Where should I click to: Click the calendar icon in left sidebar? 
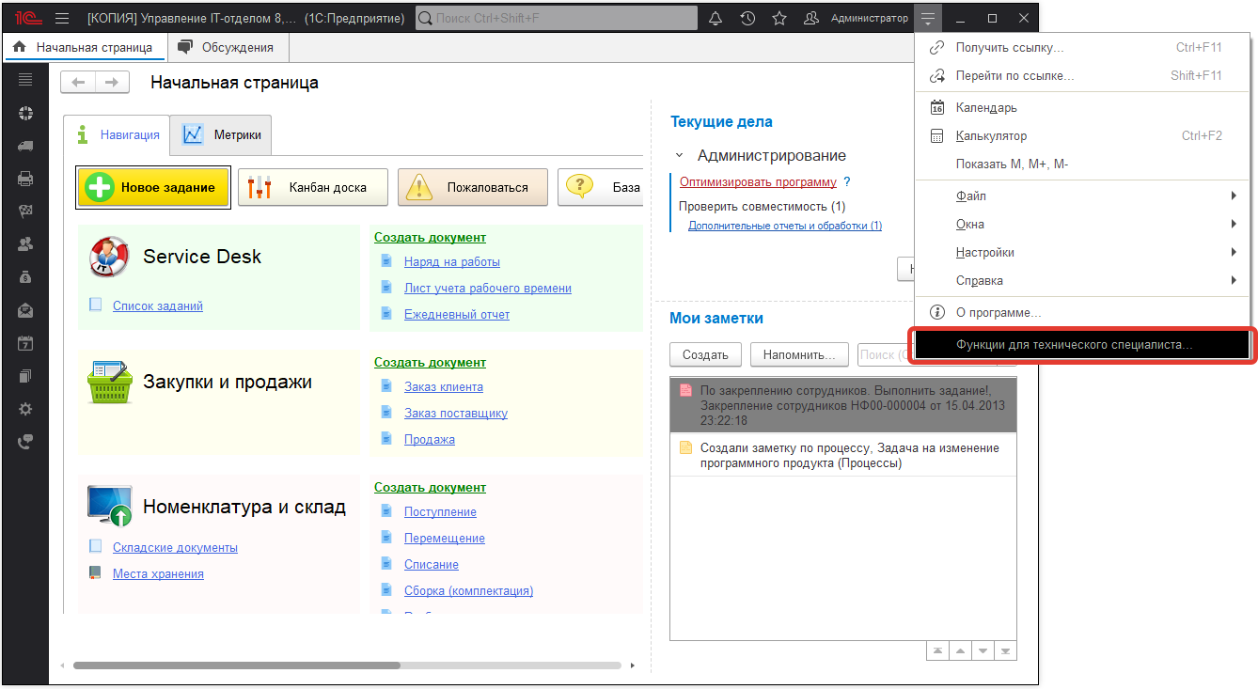pos(25,343)
